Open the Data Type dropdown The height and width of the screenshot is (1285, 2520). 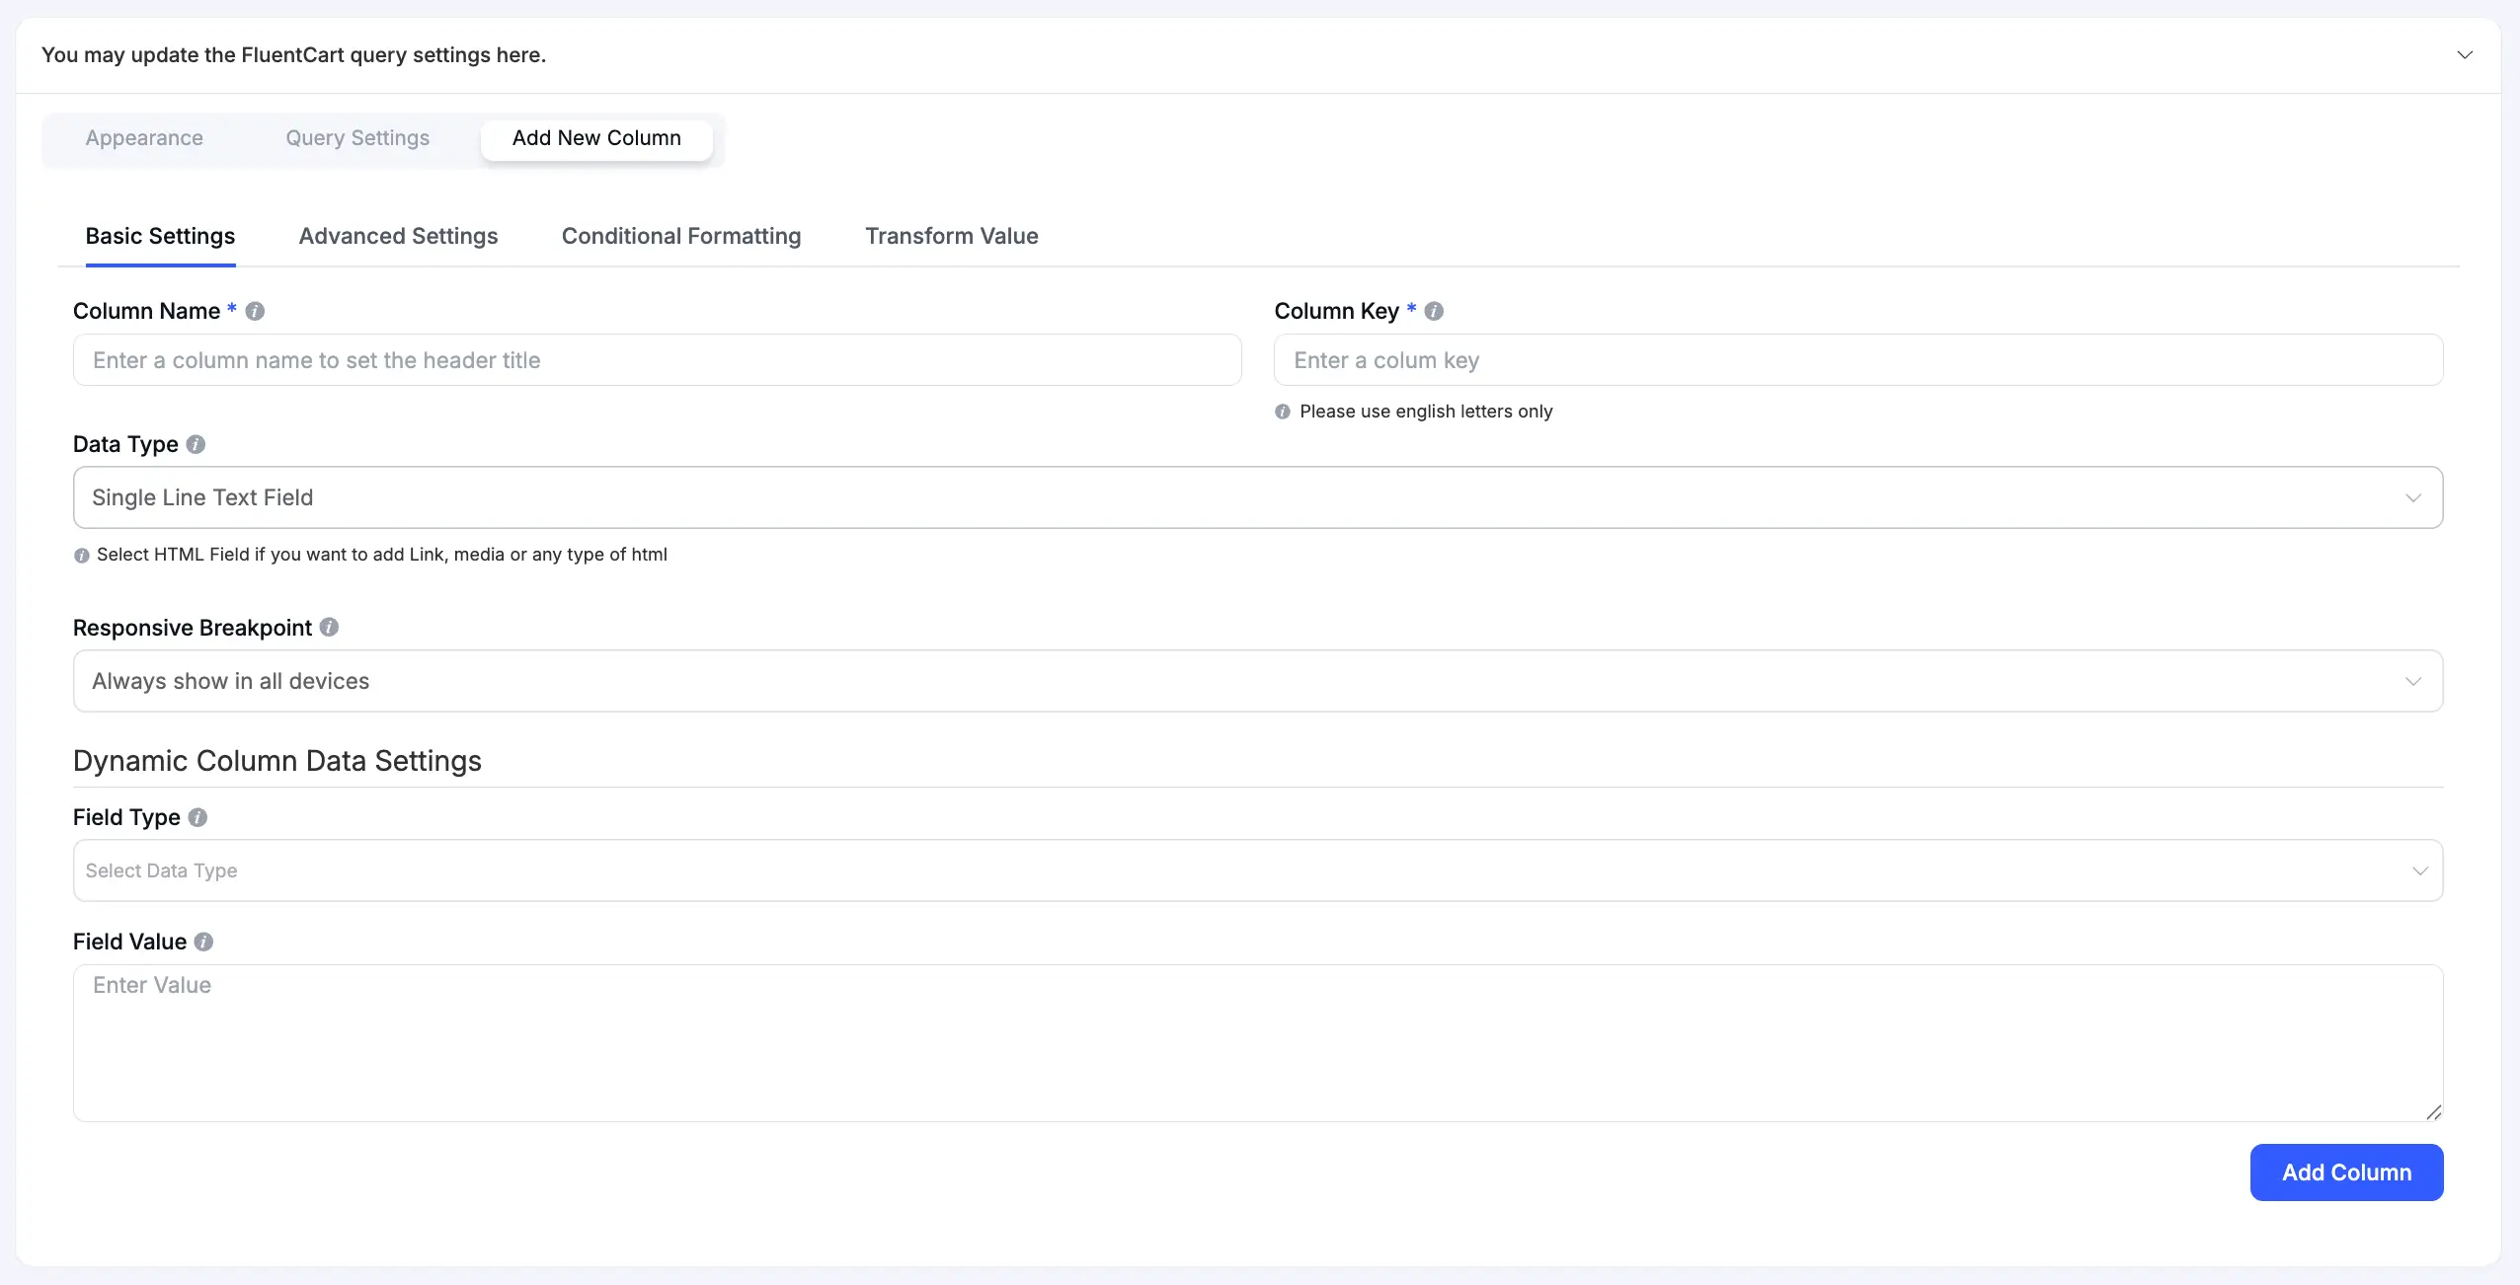[x=1257, y=497]
